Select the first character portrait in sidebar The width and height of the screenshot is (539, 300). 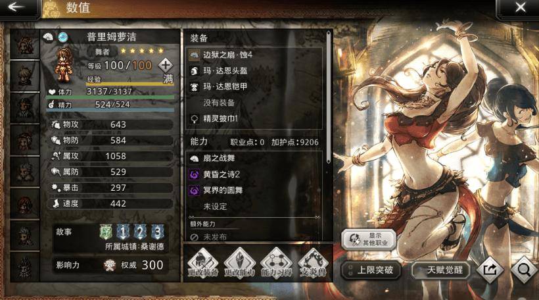[25, 45]
